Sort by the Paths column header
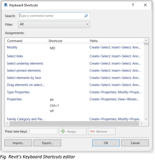 click(x=116, y=41)
